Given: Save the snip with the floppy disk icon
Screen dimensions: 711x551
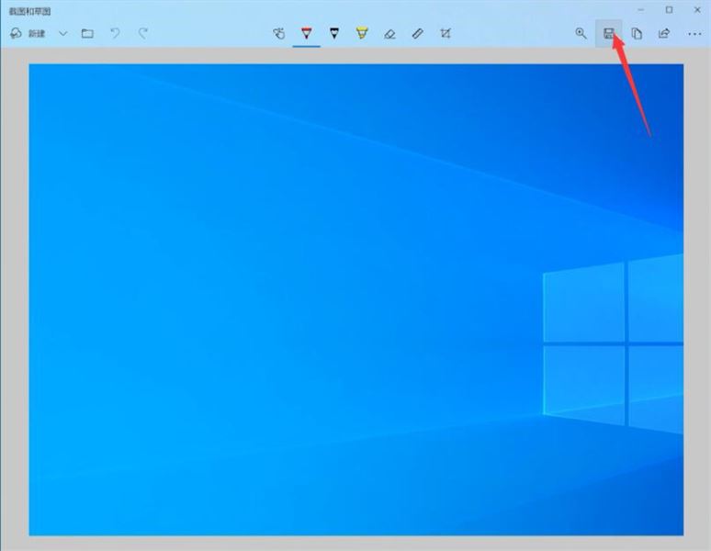Looking at the screenshot, I should tap(608, 33).
